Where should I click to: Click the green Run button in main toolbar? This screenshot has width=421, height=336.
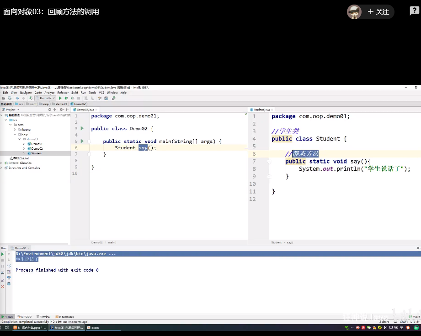[60, 98]
